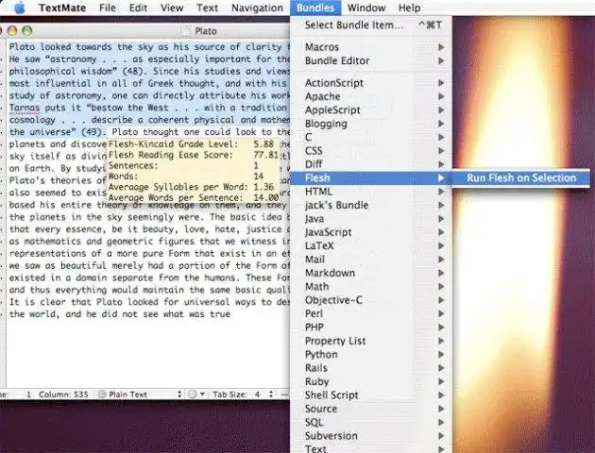
Task: Open the Ruby bundle entry
Action: pos(371,381)
